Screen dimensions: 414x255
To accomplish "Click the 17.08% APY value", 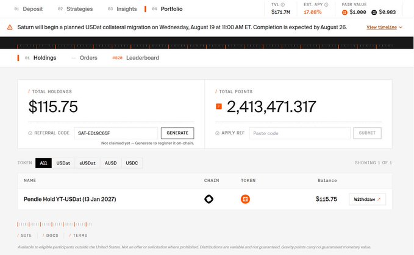I will coord(313,12).
